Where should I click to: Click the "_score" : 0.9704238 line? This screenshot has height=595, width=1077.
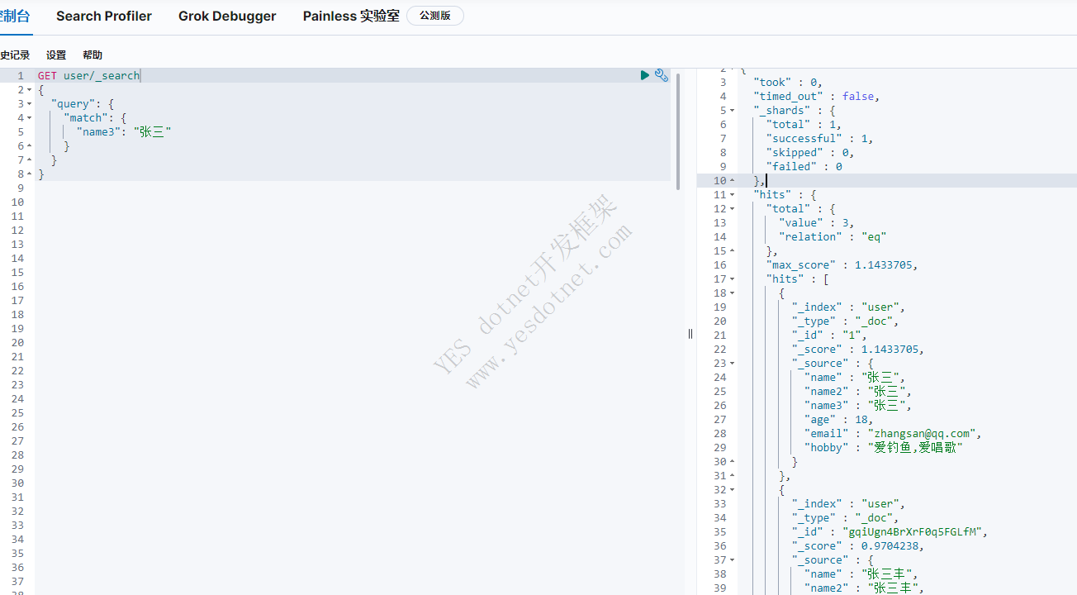858,545
